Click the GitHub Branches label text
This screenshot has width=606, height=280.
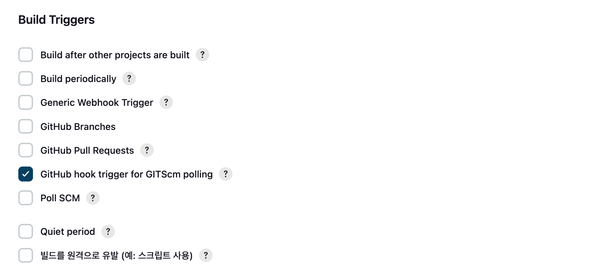(x=78, y=127)
